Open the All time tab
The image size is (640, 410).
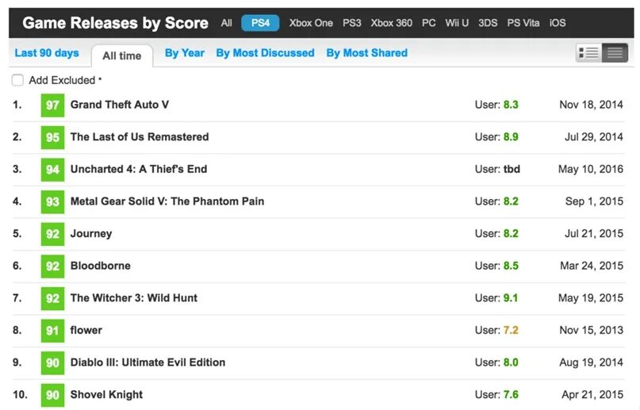pos(122,56)
